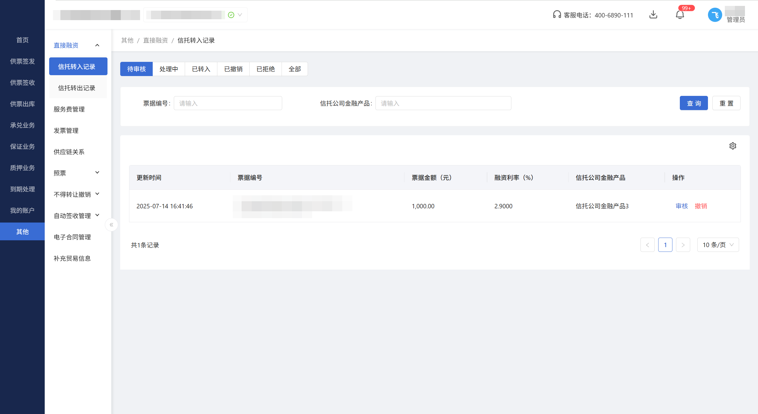Click the blue user avatar icon
Screen dimensions: 758x414
coord(715,15)
